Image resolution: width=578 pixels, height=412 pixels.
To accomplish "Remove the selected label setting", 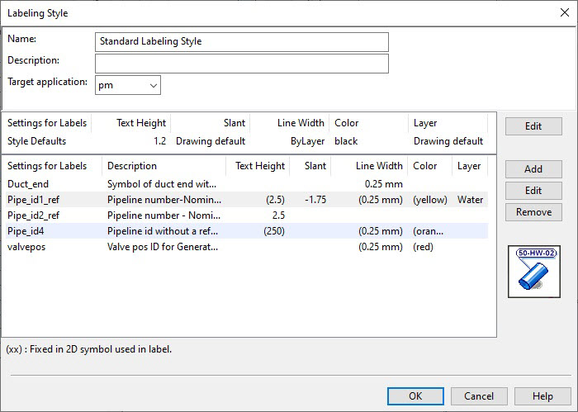I will click(x=533, y=212).
